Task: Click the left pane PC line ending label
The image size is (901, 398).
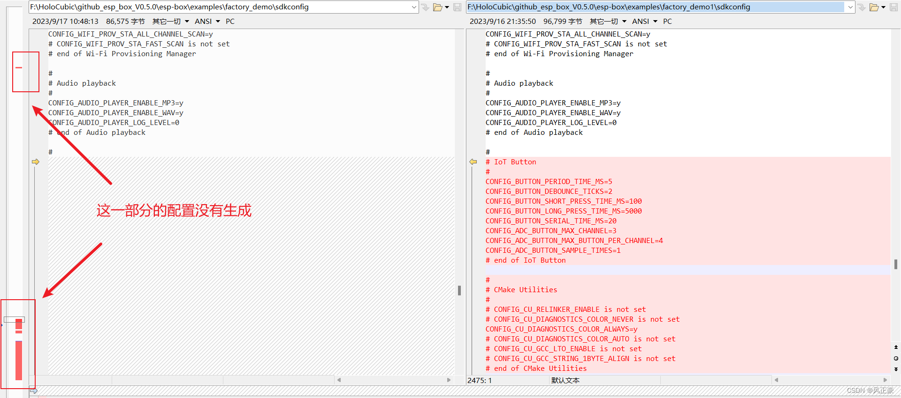Action: click(230, 22)
